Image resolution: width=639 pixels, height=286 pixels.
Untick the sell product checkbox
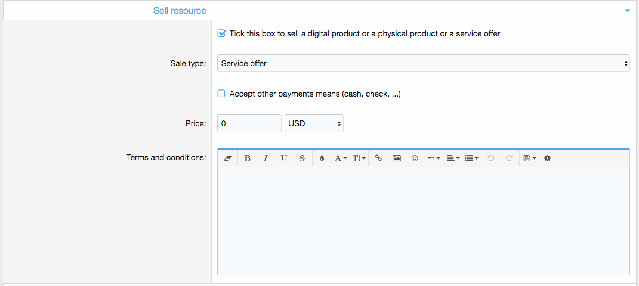pyautogui.click(x=221, y=34)
